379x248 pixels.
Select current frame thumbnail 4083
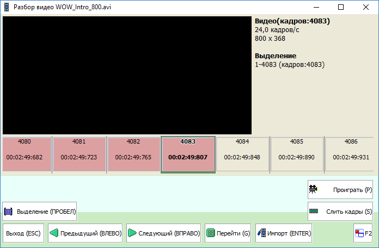click(x=188, y=154)
